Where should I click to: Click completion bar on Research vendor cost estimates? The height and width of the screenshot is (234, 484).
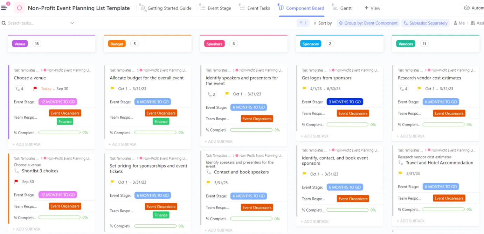(x=443, y=125)
